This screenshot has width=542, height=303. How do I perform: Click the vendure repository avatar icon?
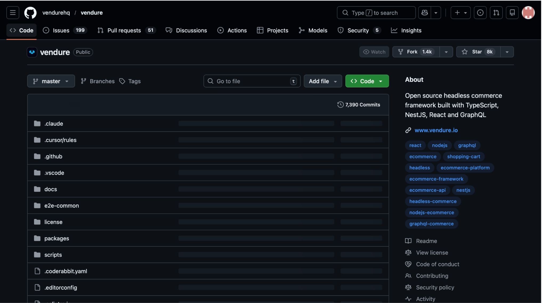32,52
